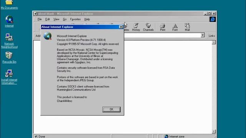
Task: Click the vertical scrollbar down arrow
Action: click(214, 131)
